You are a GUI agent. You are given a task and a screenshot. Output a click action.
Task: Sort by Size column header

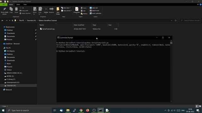coord(110,25)
